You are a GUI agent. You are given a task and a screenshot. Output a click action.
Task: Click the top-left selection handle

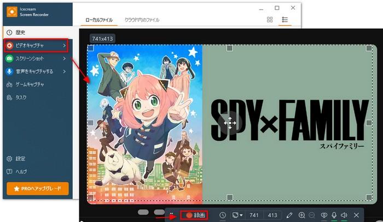[x=91, y=49]
